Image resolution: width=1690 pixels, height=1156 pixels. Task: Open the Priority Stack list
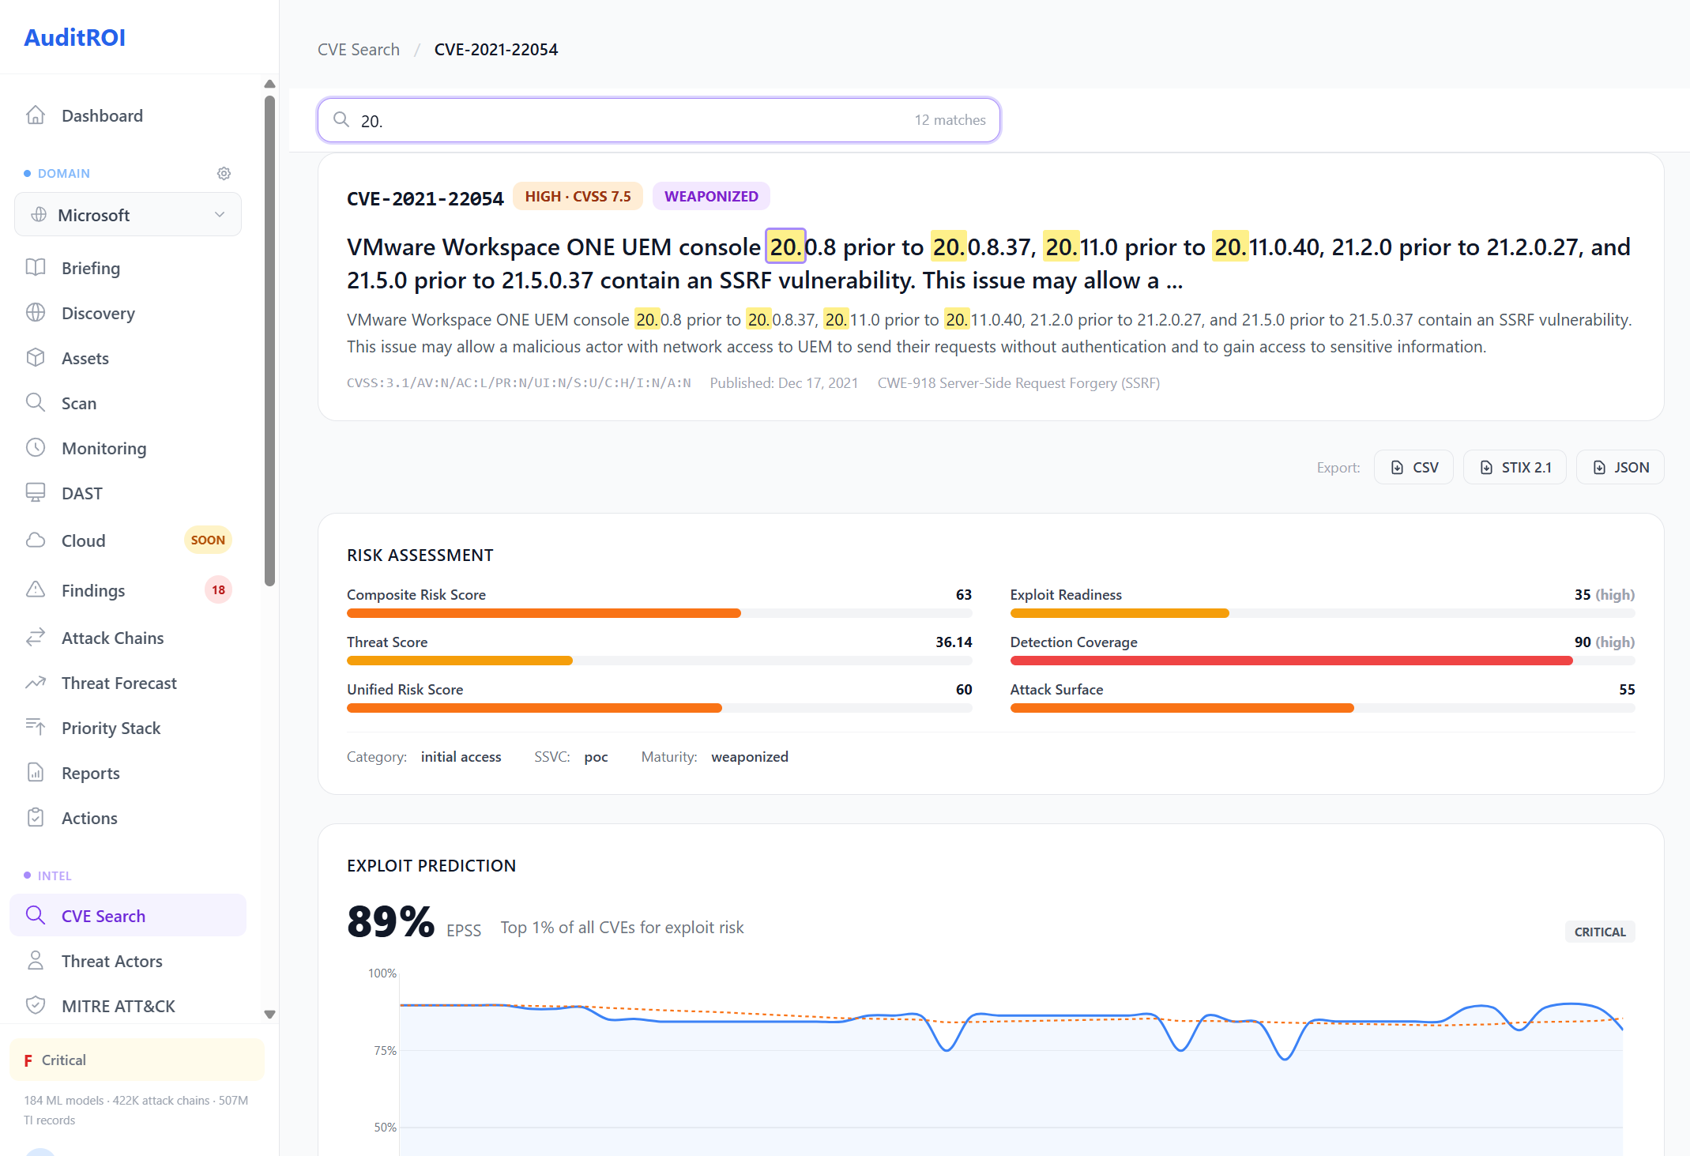point(111,728)
